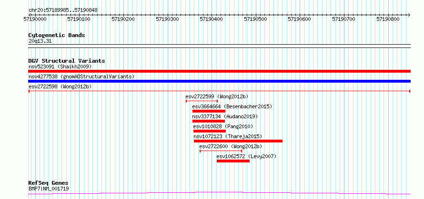Click the magenta BMP7 gene track line

click(219, 193)
